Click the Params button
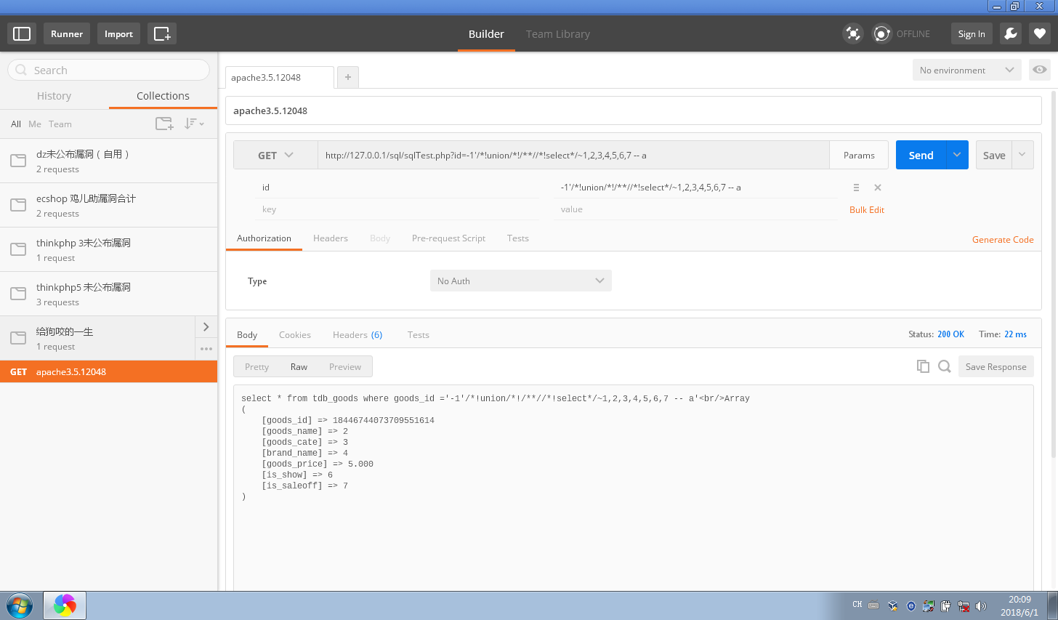 (x=859, y=155)
